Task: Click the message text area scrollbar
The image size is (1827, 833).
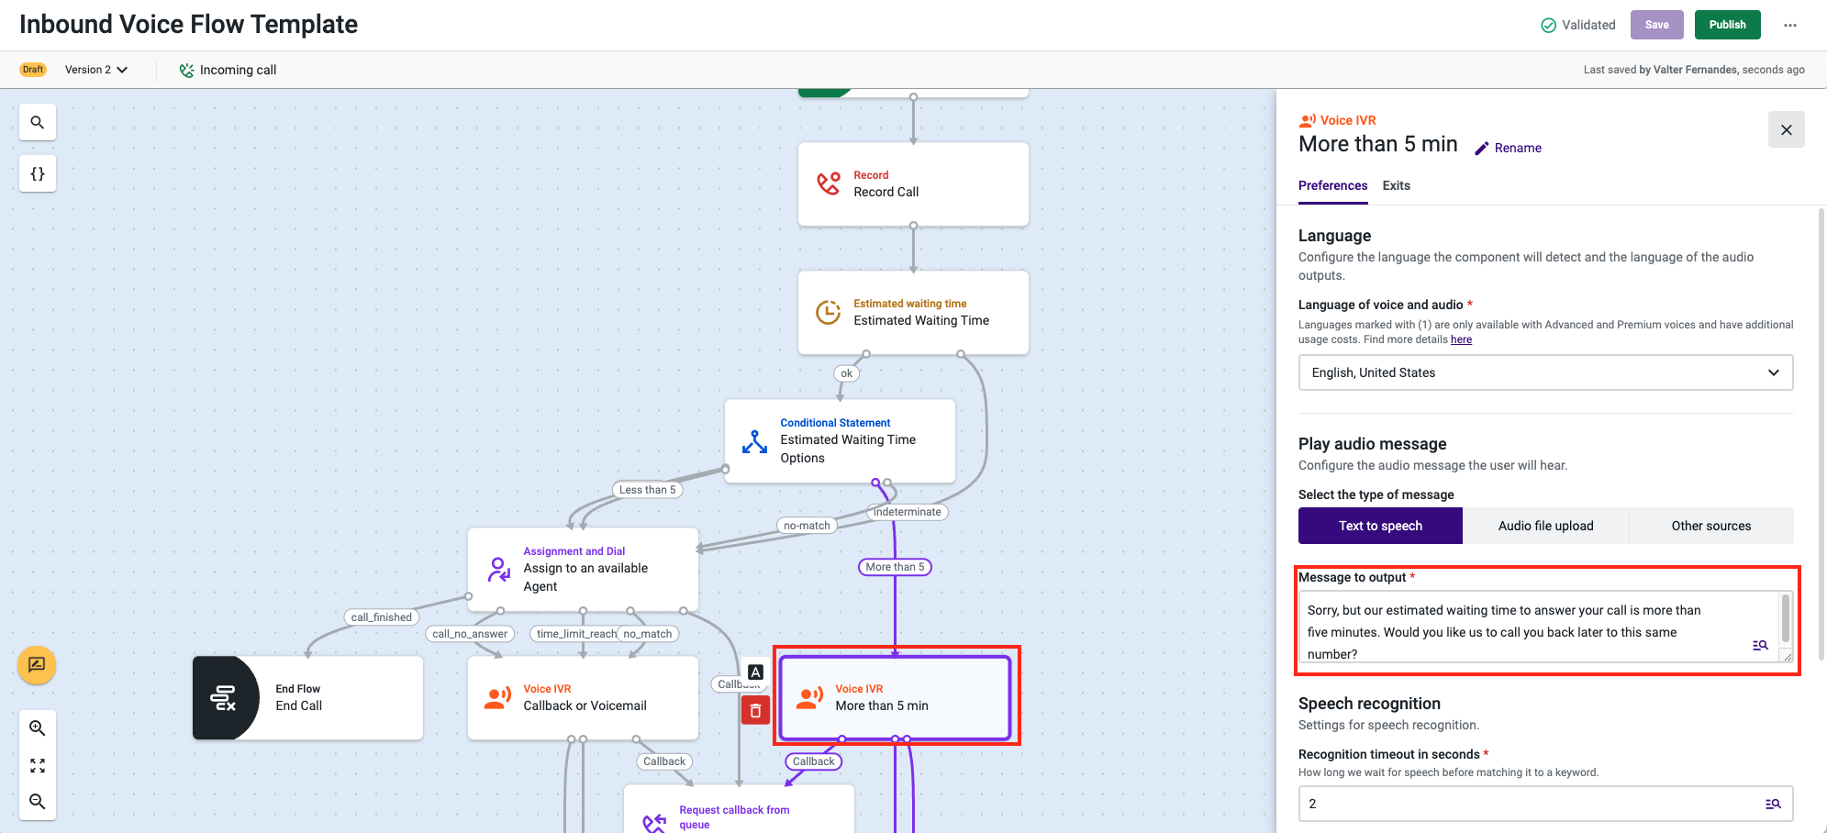Action: 1786,618
